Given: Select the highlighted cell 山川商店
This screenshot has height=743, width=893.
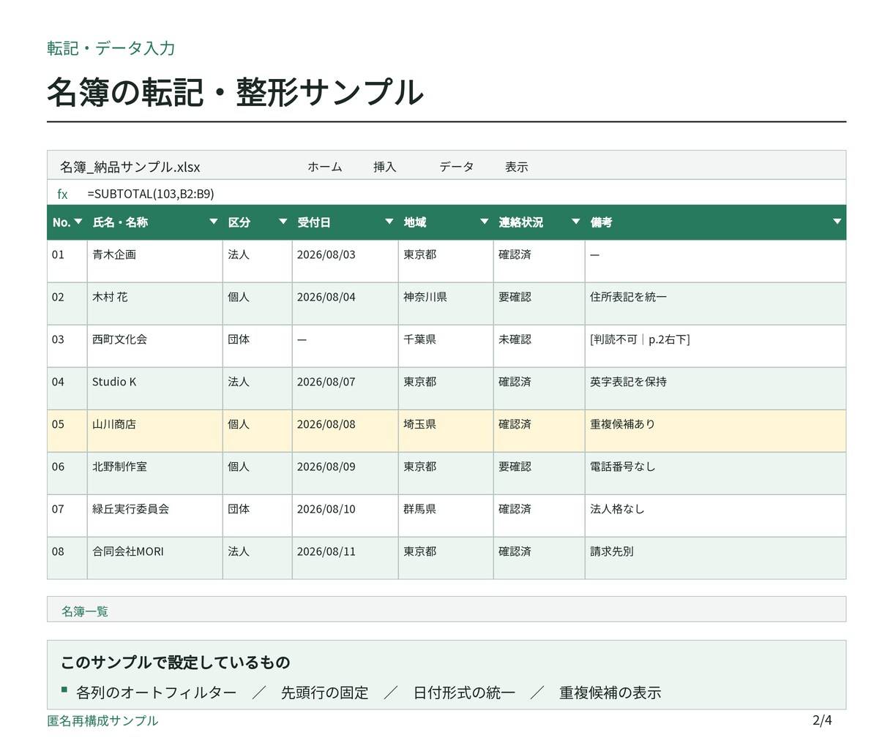Looking at the screenshot, I should [x=155, y=431].
